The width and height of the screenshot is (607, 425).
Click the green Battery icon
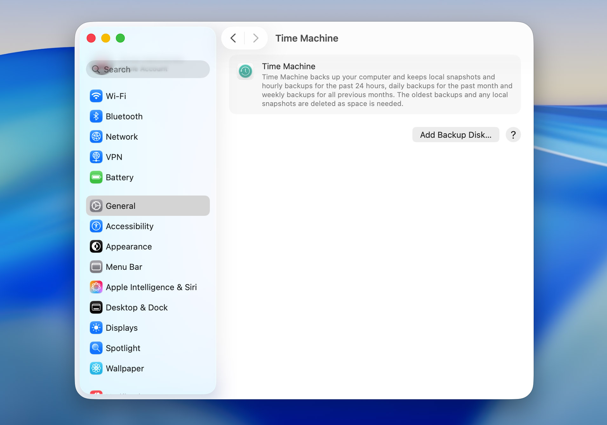click(x=96, y=177)
